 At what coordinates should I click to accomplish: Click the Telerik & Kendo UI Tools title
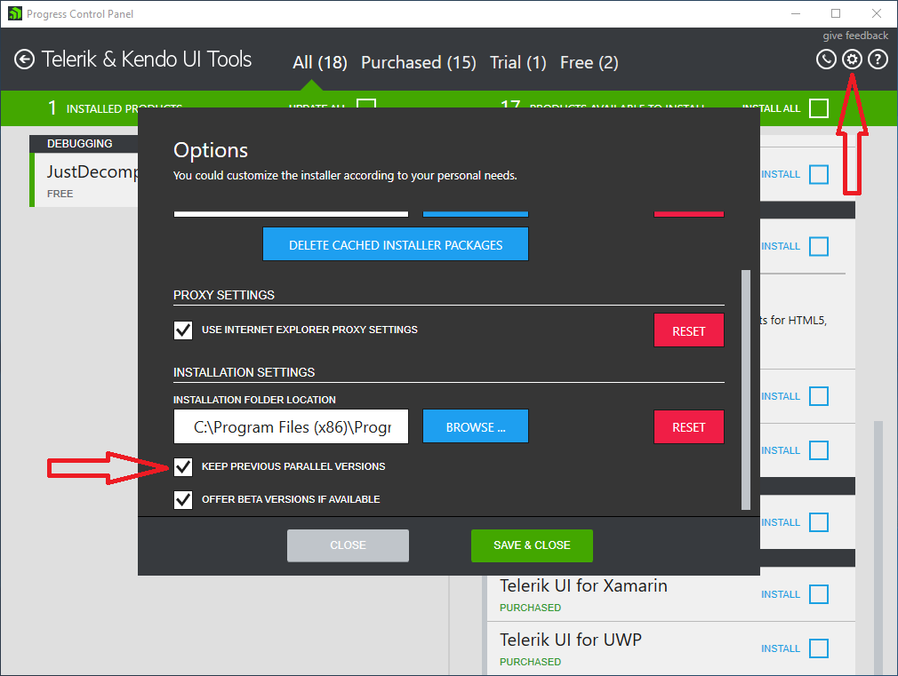[x=147, y=60]
